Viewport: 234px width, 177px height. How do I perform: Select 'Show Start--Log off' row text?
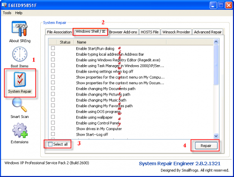[92, 134]
